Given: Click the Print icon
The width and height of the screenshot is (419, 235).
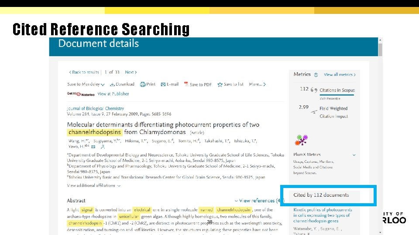Looking at the screenshot, I should (x=143, y=84).
